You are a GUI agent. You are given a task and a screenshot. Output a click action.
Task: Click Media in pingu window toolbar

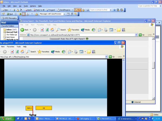[55, 52]
